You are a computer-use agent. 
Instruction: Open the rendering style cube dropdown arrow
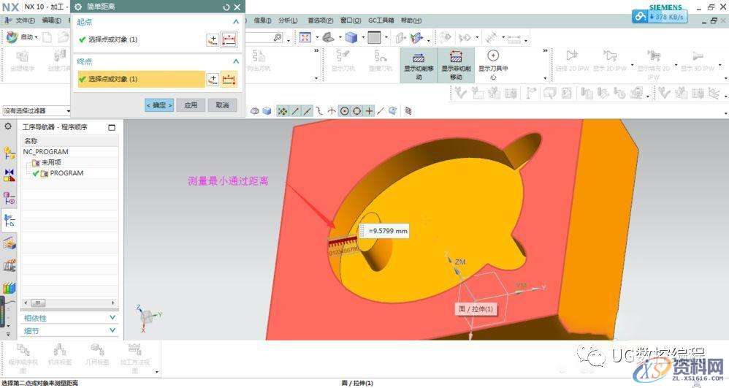pyautogui.click(x=362, y=37)
